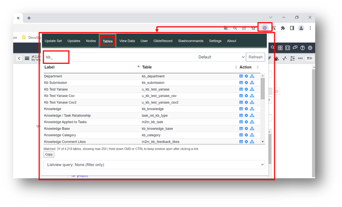Screen dimensions: 342x207
Task: Open Chrome extensions puzzle icon
Action: pos(283,28)
